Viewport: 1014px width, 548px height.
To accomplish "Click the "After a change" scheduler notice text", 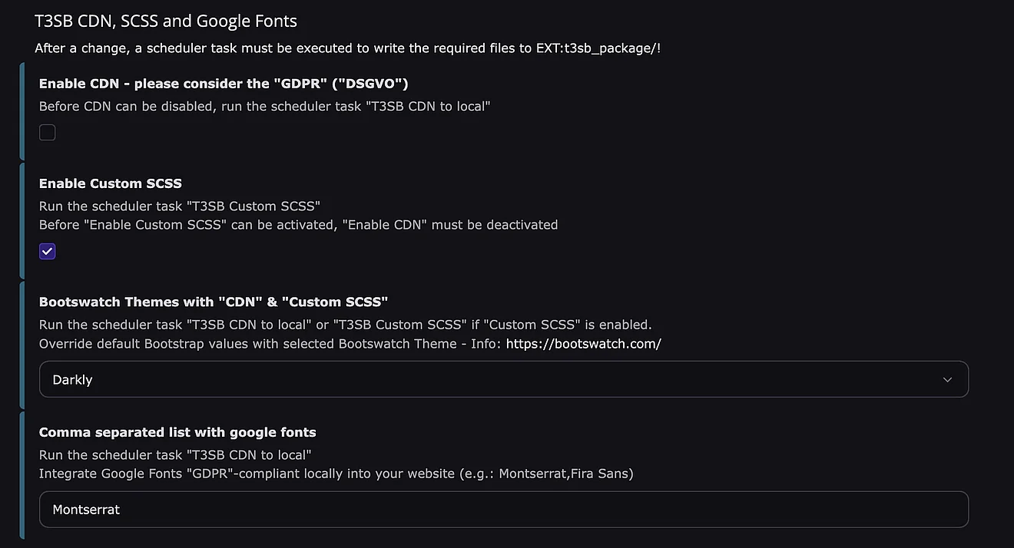I will (x=347, y=48).
